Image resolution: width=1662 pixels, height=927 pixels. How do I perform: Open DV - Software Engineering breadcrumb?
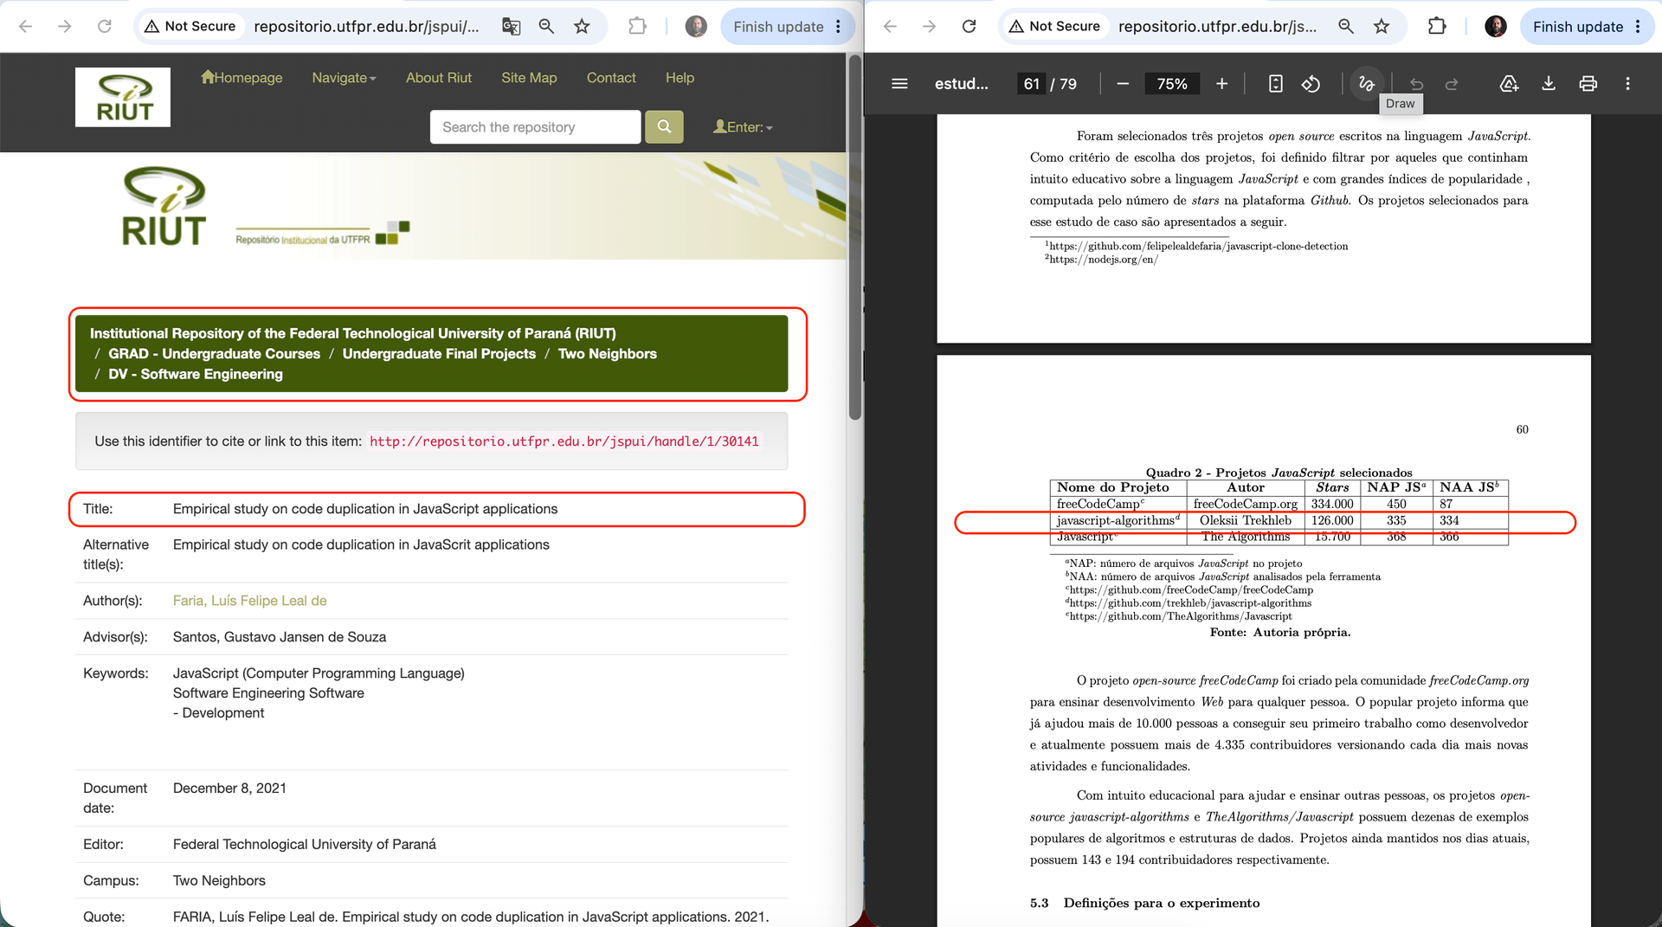tap(196, 374)
